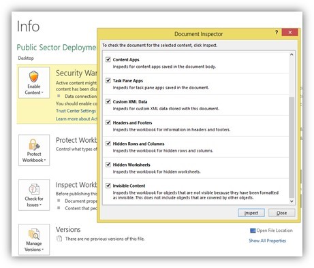Click the Headers and Footers label text
Screen dimensions: 314x268
(132, 123)
